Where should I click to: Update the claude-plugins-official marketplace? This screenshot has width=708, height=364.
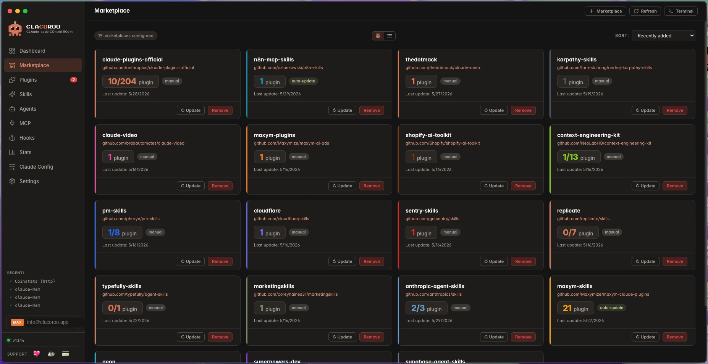coord(191,110)
